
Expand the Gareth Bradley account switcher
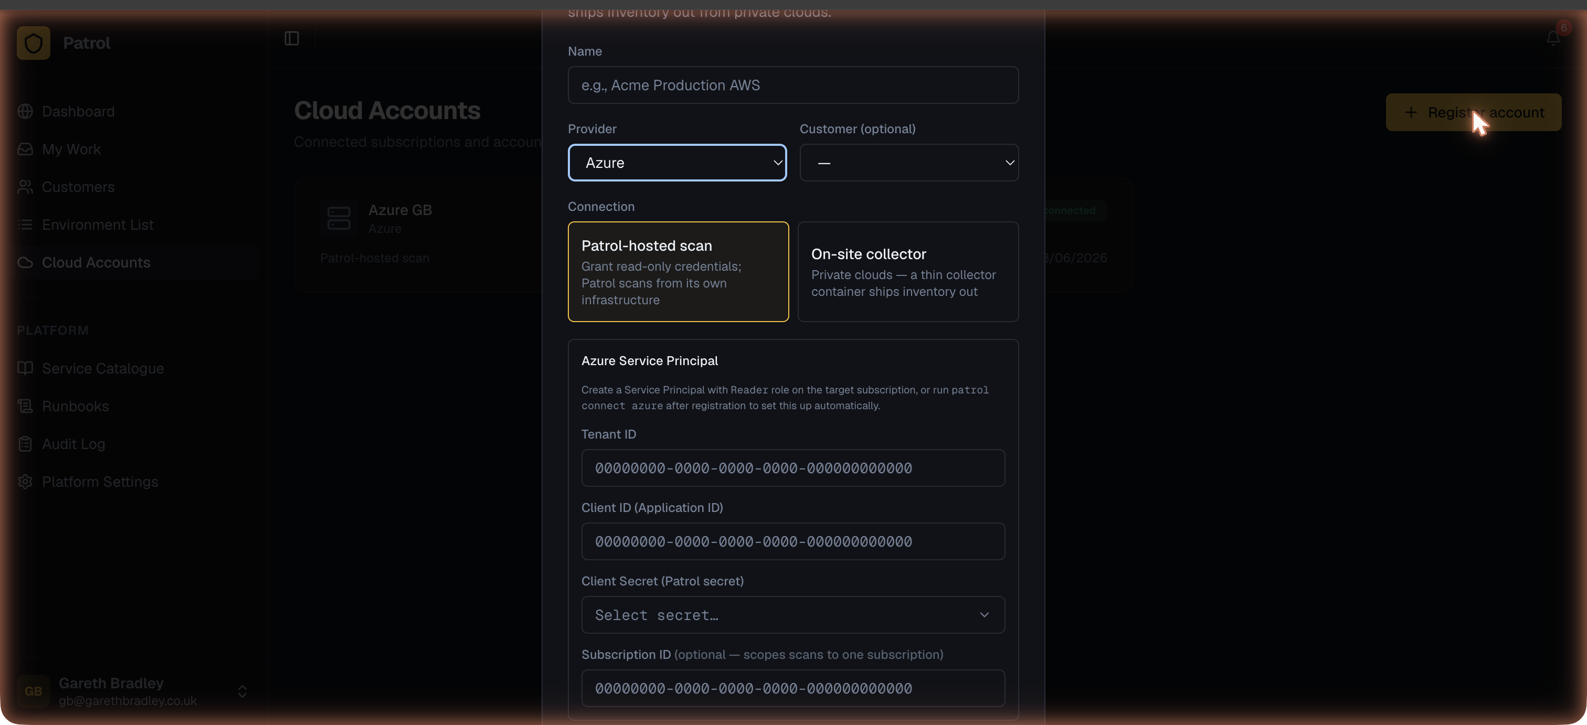click(x=242, y=691)
